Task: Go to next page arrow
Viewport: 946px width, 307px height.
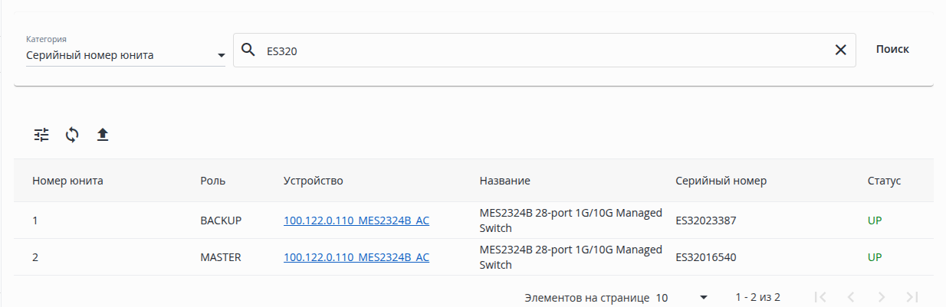Action: point(882,297)
